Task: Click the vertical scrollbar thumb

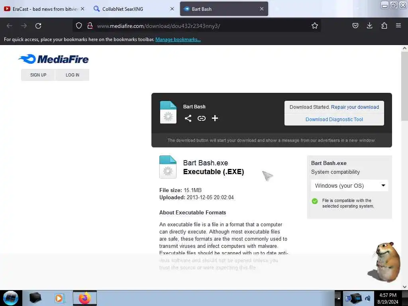Action: [404, 85]
